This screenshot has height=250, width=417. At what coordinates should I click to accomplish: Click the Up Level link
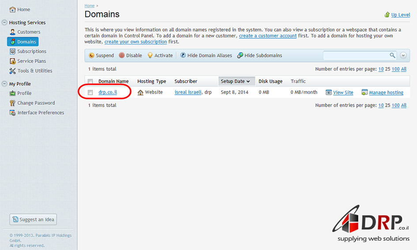click(x=400, y=15)
